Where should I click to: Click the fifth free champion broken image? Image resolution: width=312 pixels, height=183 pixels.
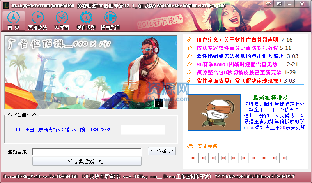coord(234,158)
